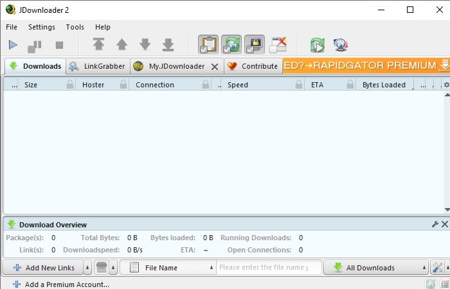Click the JDownloader 2 title bar logo

(11, 10)
